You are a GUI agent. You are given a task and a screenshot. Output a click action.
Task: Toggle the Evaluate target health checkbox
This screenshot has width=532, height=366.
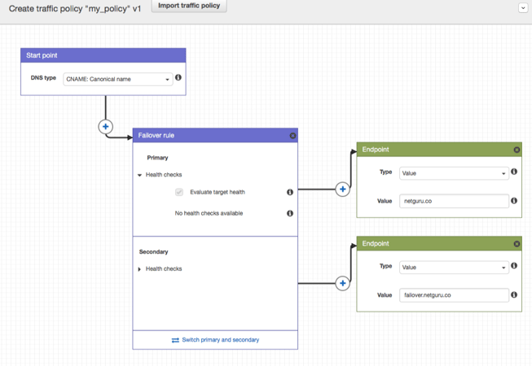click(x=179, y=193)
